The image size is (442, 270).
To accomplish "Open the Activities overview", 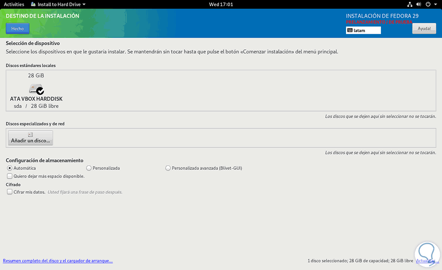I will (14, 4).
